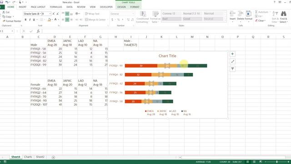291x164 pixels.
Task: Open the PAGE LAYOUT ribbon tab
Action: pos(38,7)
